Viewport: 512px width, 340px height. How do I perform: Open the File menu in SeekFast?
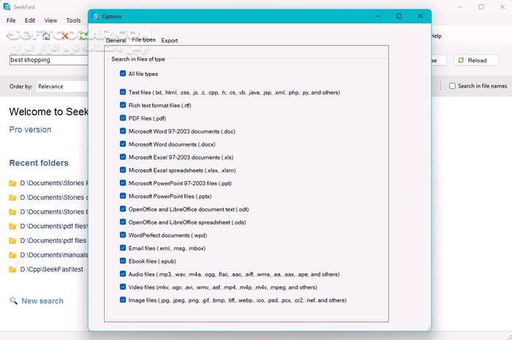tap(11, 20)
